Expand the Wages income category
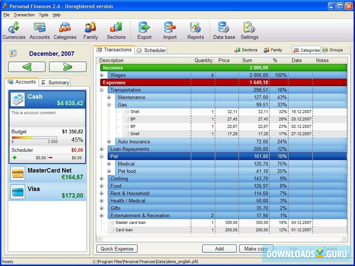Viewport: 355px width, 266px height. 102,75
